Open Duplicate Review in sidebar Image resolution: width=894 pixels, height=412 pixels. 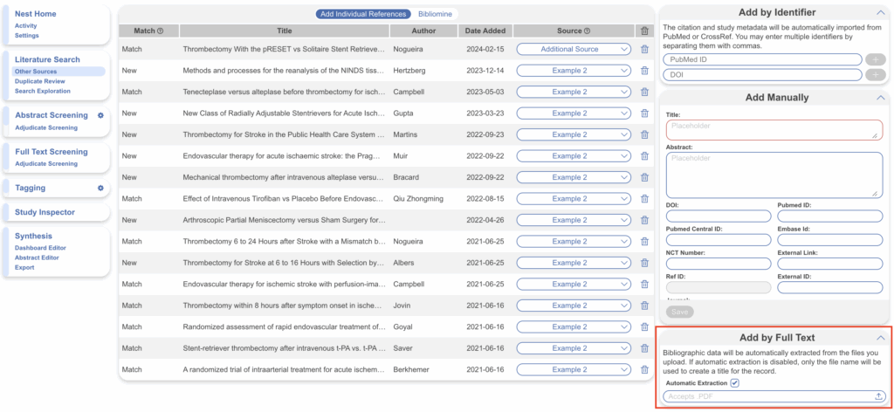pyautogui.click(x=39, y=81)
